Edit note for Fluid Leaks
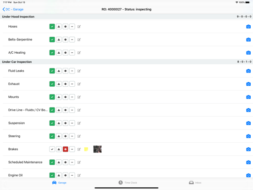Image resolution: width=253 pixels, height=190 pixels. point(79,71)
